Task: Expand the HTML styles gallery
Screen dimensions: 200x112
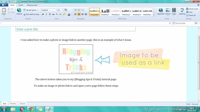Action: (x=154, y=15)
